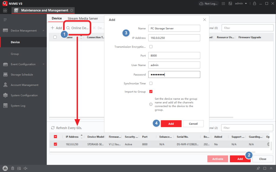Click the Serial No. column header
Screen dimensions: 276x172
[x=182, y=137]
